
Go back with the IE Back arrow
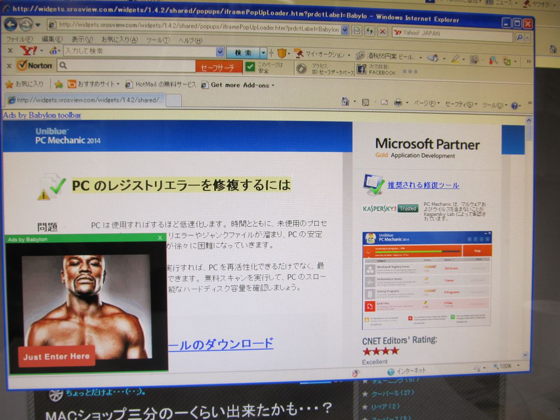tap(10, 24)
